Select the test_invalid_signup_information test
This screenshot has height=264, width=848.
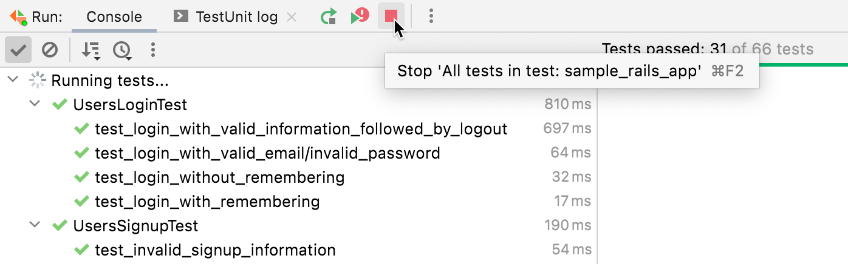coord(215,250)
